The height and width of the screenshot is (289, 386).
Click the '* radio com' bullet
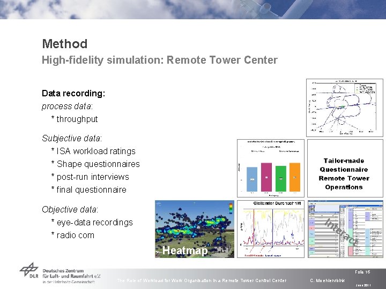(73, 235)
